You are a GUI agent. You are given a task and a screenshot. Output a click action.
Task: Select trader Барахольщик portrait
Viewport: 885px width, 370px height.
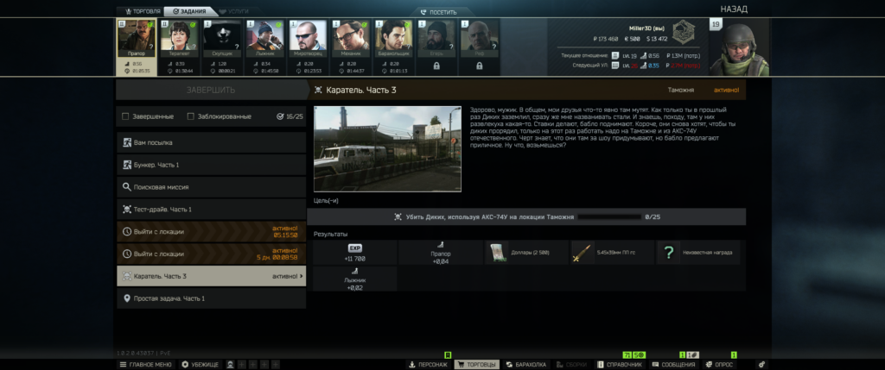click(394, 39)
